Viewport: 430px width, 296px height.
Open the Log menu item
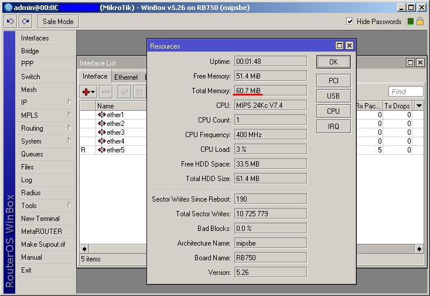26,180
